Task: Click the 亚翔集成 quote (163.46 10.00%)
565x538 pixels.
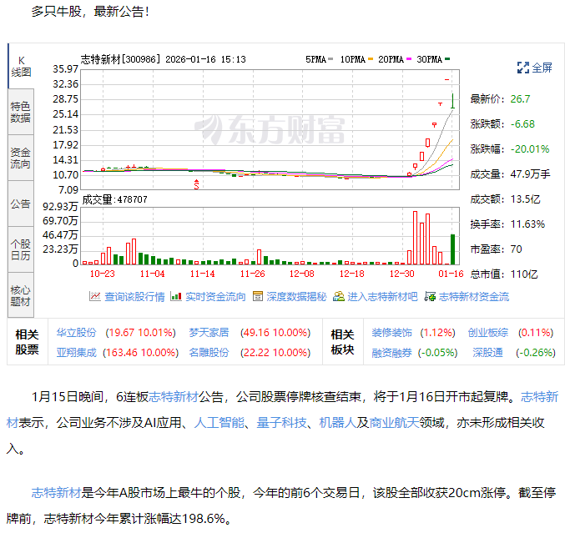Action: point(140,353)
